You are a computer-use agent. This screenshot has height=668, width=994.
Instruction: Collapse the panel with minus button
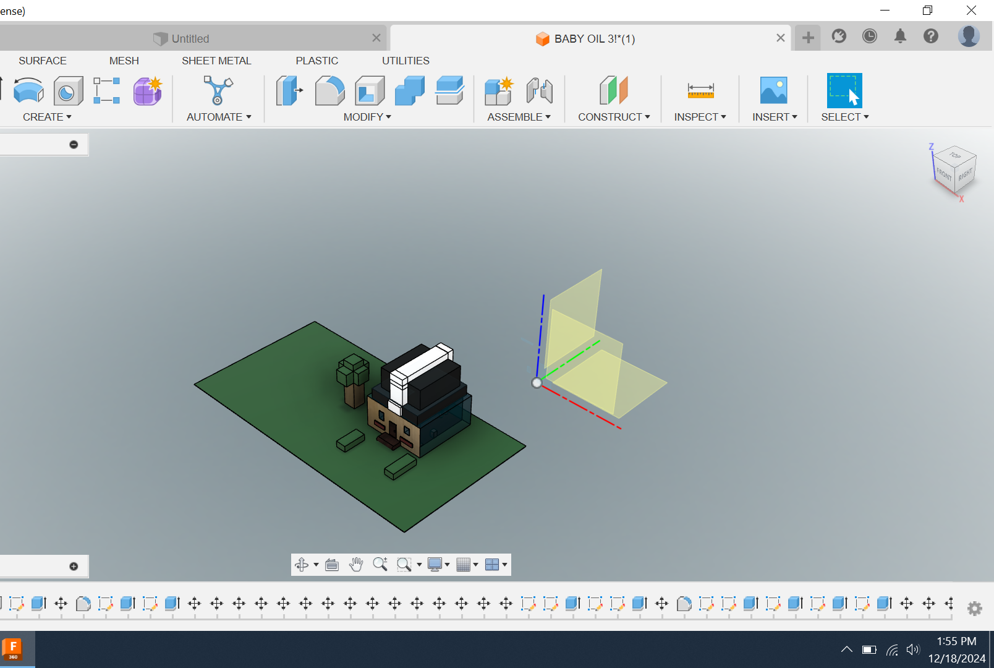(74, 145)
